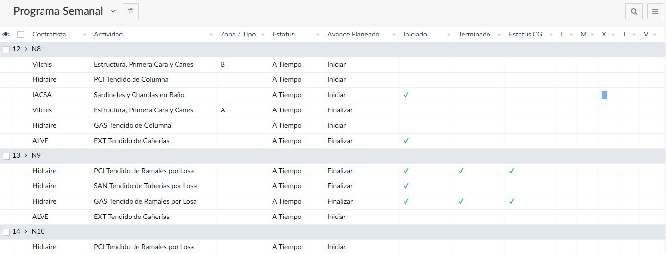Click Iniciado checkmark for IACSA Sardineles row
Viewport: 666px width, 254px height.
coord(406,95)
